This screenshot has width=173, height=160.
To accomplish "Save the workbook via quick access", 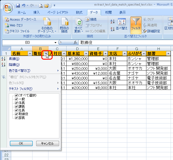I will click(x=18, y=6).
